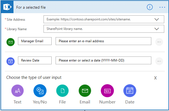Click the 'Site Address' label

[x=16, y=20]
